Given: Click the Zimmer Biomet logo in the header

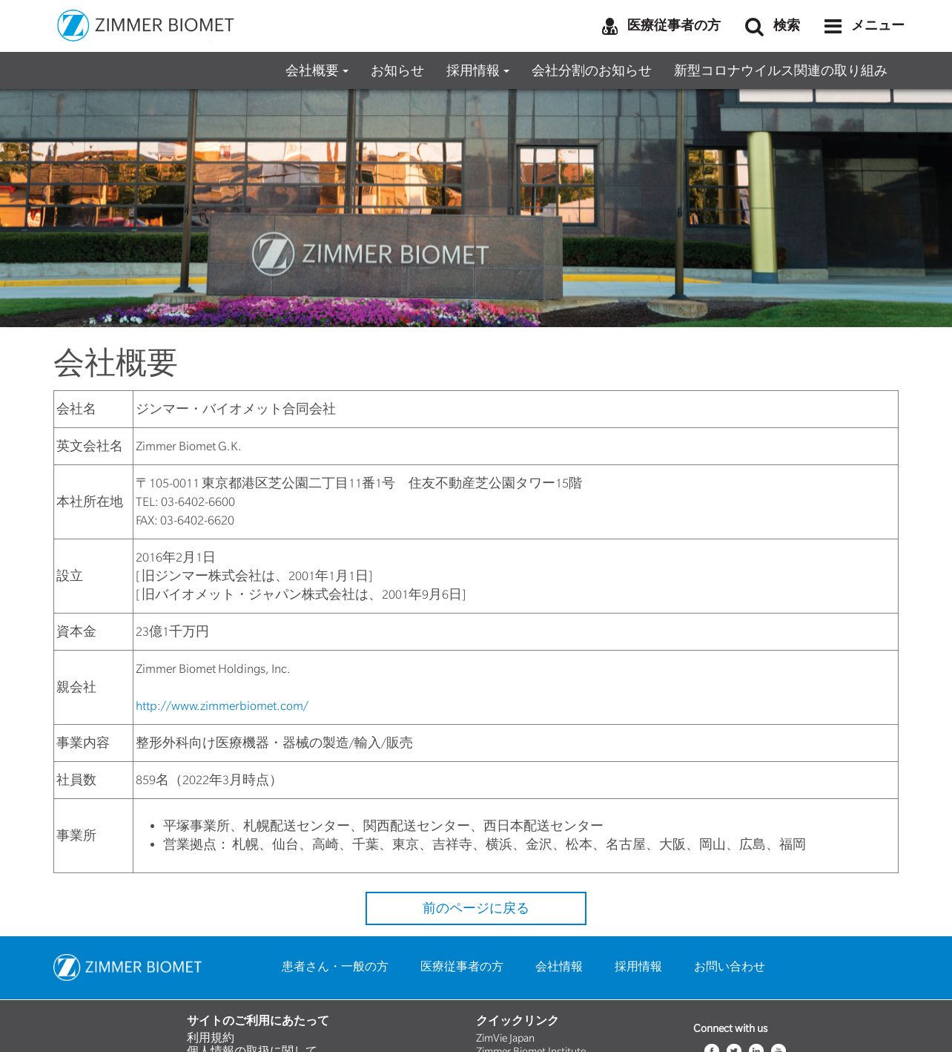Looking at the screenshot, I should pos(145,25).
